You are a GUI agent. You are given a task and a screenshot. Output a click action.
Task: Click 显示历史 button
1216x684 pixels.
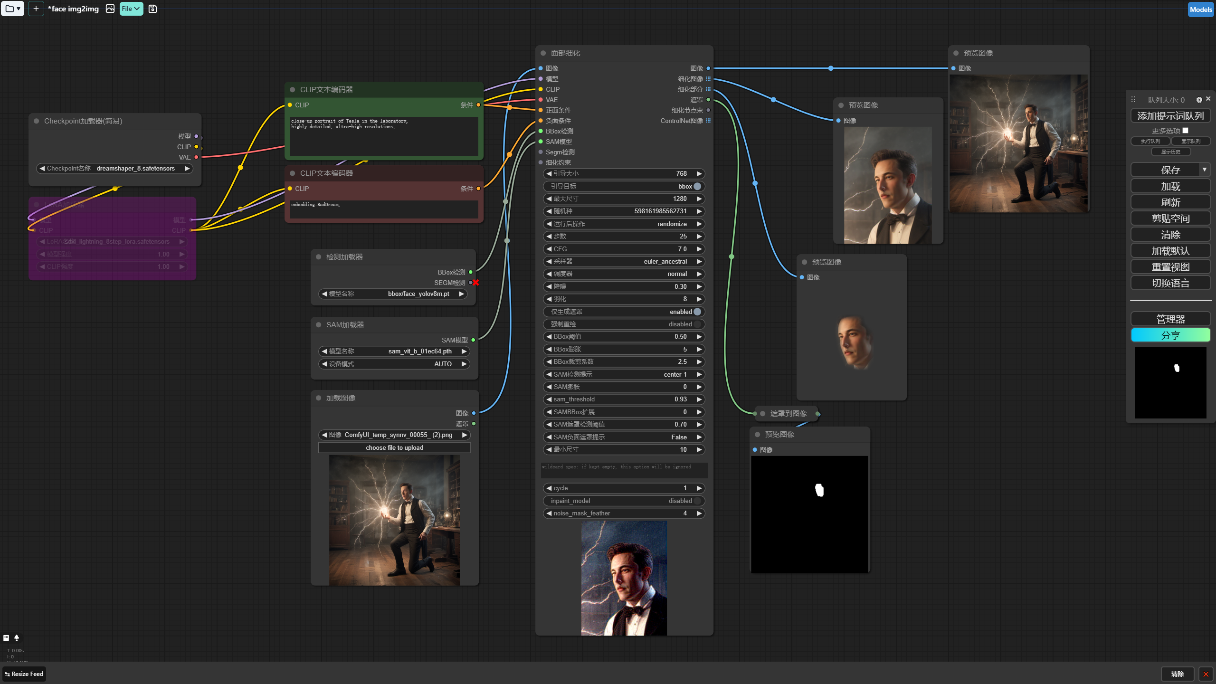(1170, 152)
